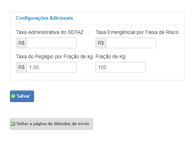Screen dimensions: 195x143
Task: Click the Taxa do Pegágio por Fração de kg label
Action: click(x=54, y=56)
